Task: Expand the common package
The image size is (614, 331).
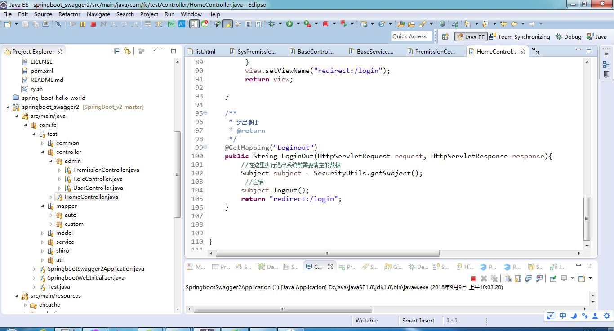Action: (x=43, y=143)
